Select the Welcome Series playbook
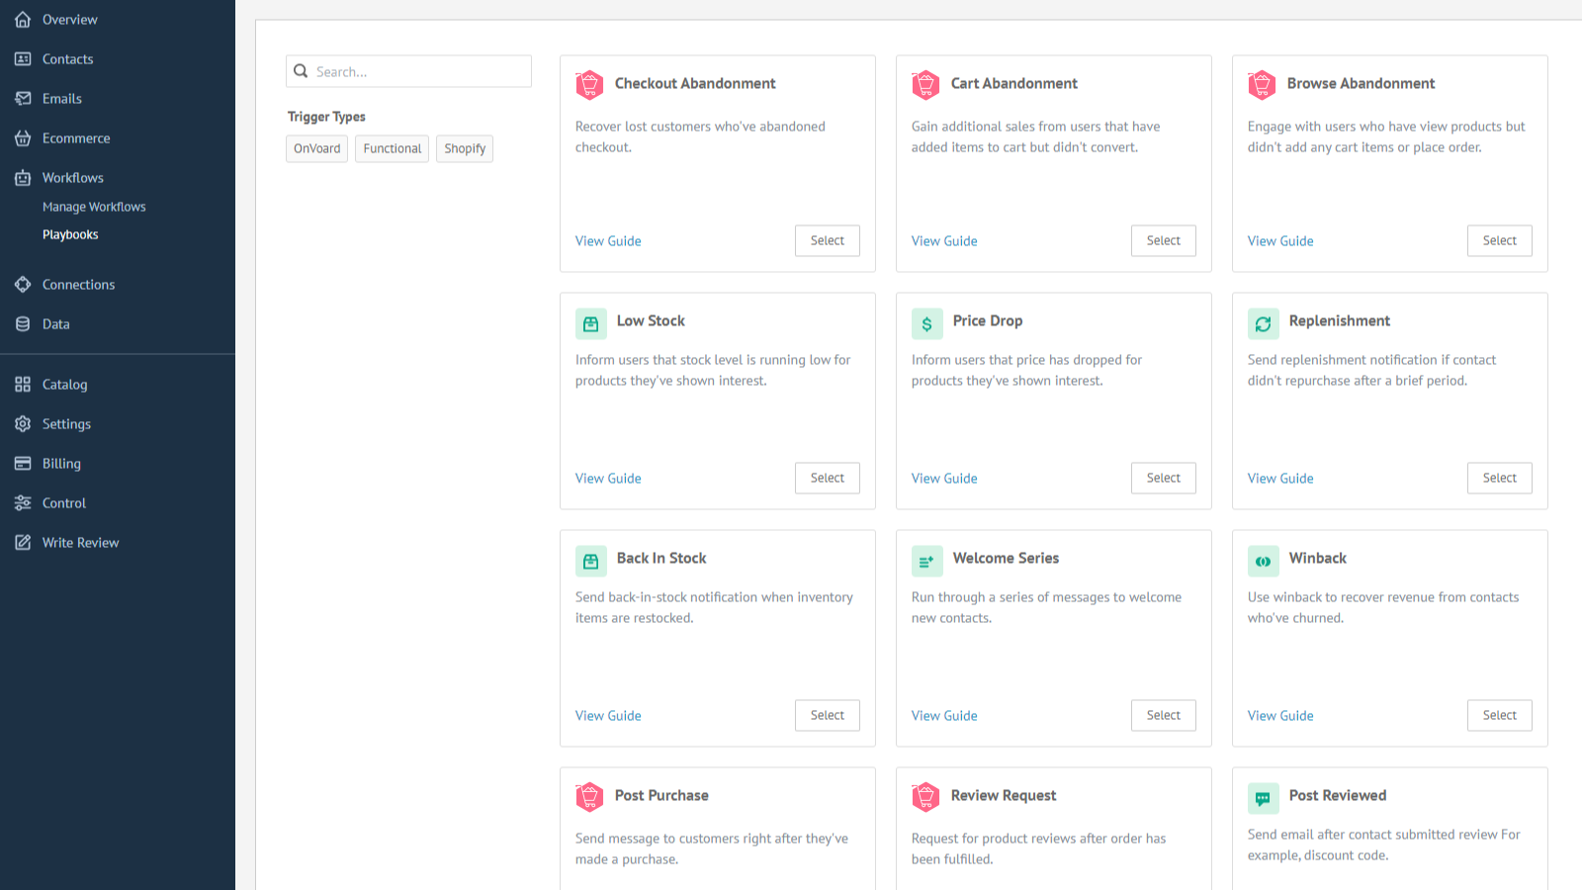1582x890 pixels. pyautogui.click(x=1164, y=715)
